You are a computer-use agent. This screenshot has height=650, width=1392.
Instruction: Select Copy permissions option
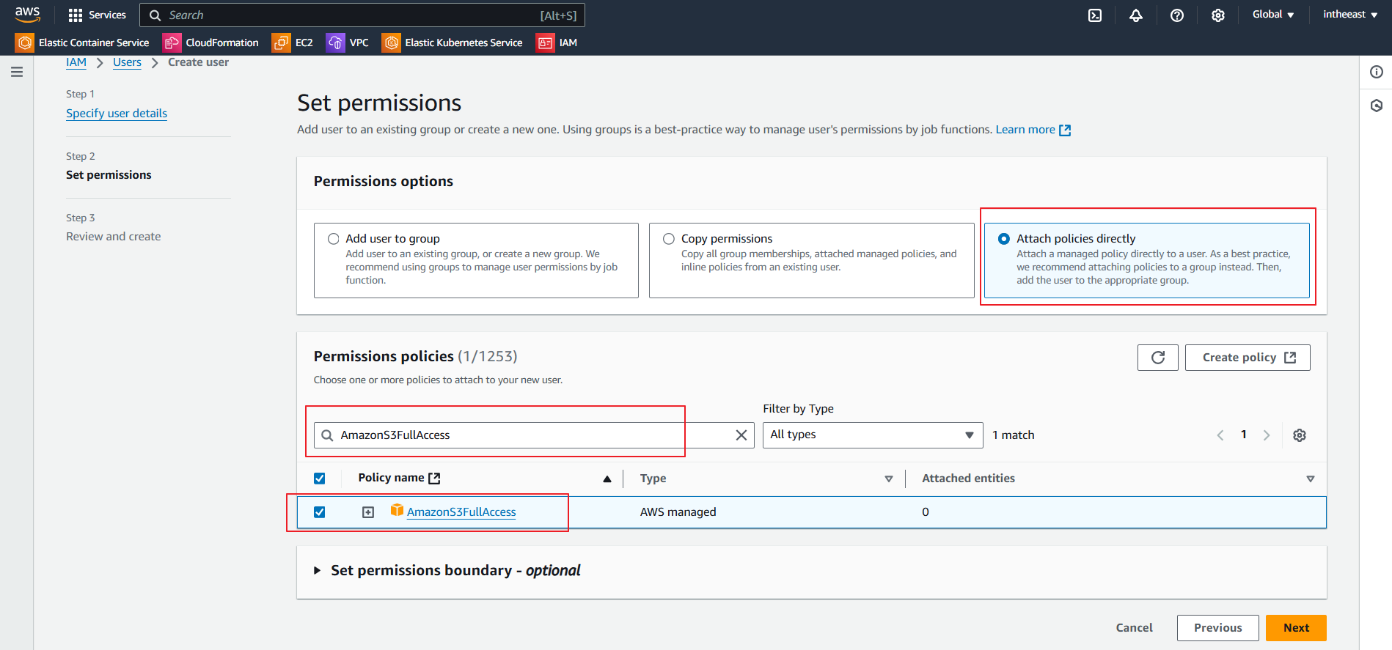(669, 239)
